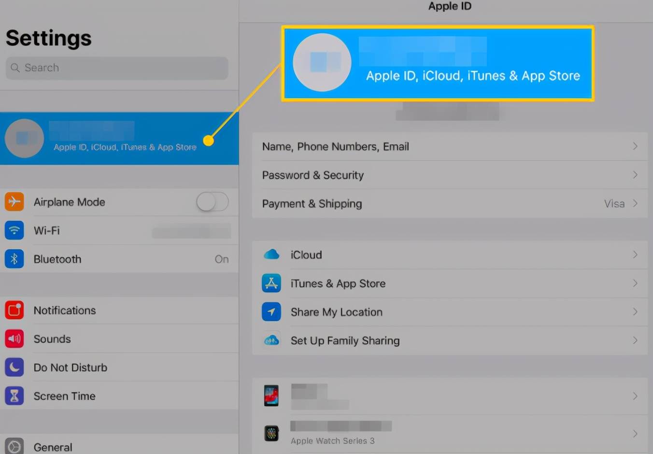Image resolution: width=653 pixels, height=454 pixels.
Task: Open Payment & Shipping
Action: pyautogui.click(x=450, y=203)
